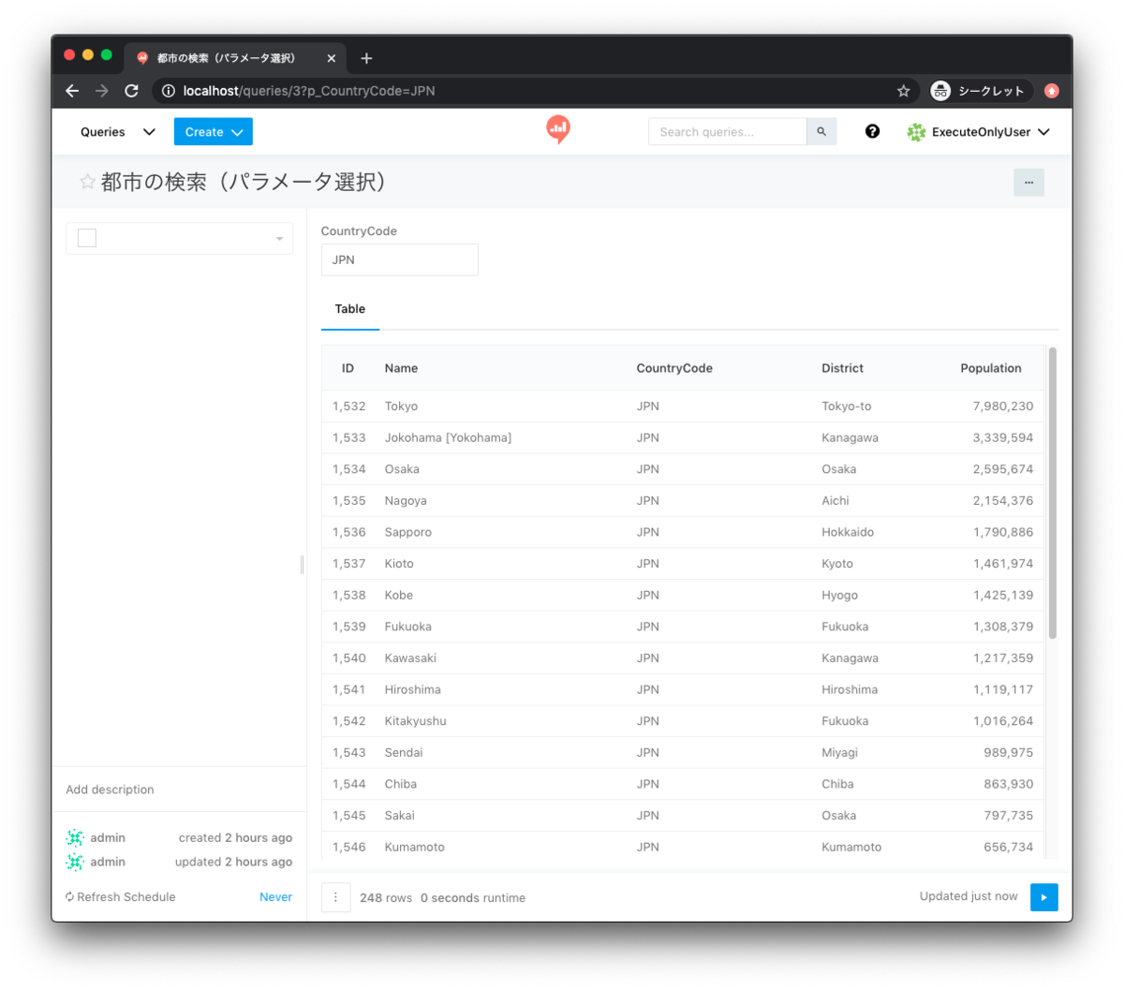This screenshot has width=1124, height=990.
Task: Sort by the ID column header
Action: pos(348,368)
